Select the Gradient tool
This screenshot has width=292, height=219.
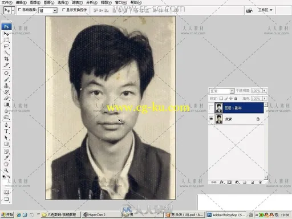tap(6, 104)
